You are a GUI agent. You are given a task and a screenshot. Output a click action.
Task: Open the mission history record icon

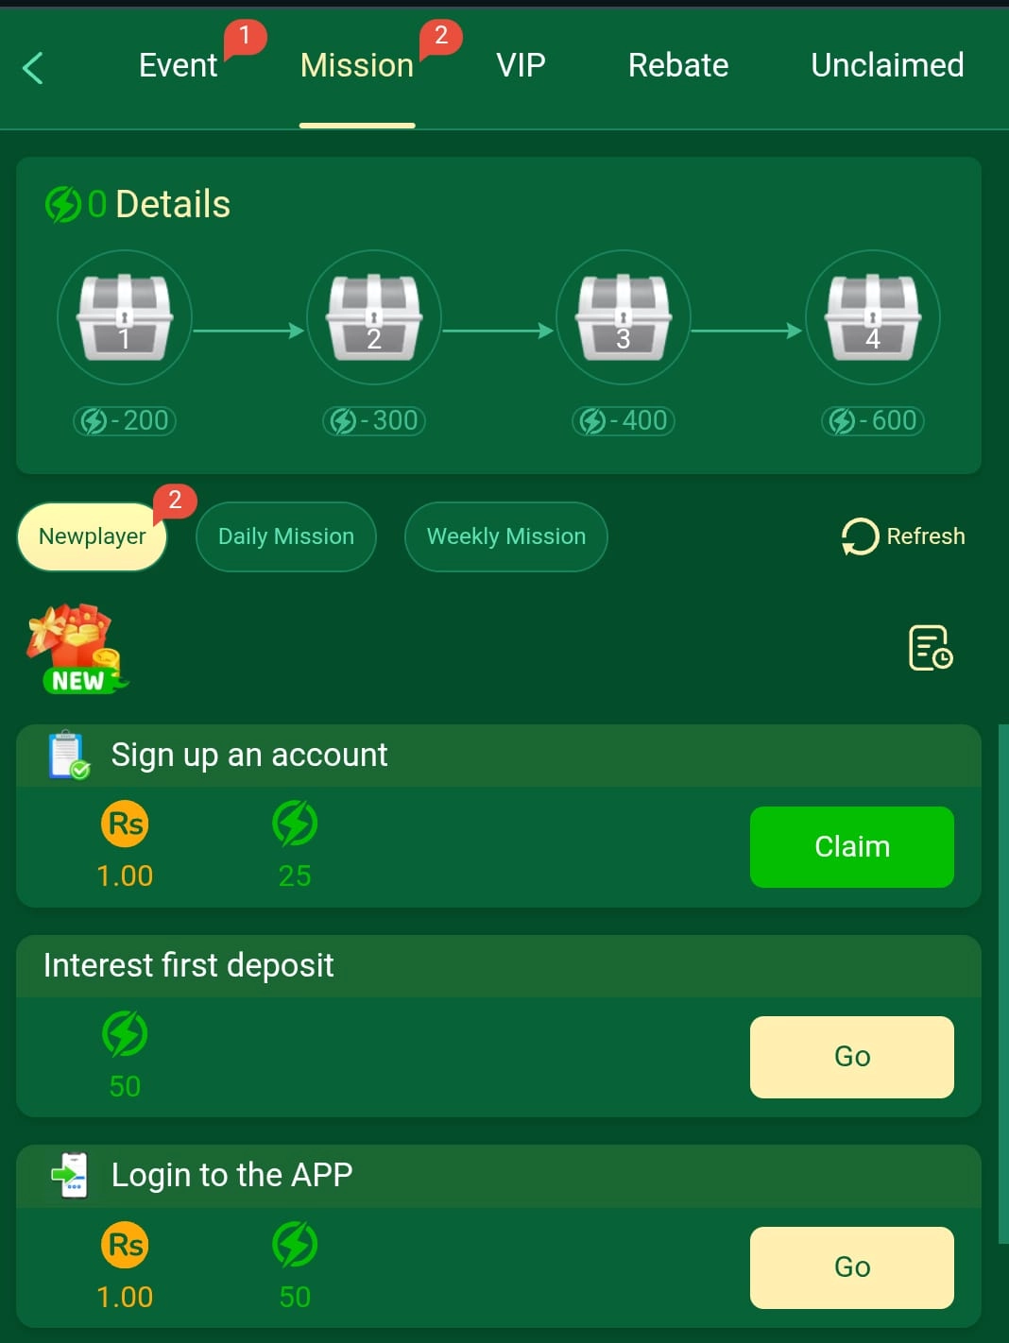click(931, 648)
